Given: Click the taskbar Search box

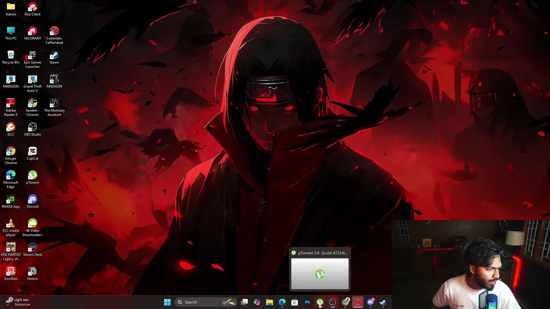Looking at the screenshot, I should pos(206,302).
